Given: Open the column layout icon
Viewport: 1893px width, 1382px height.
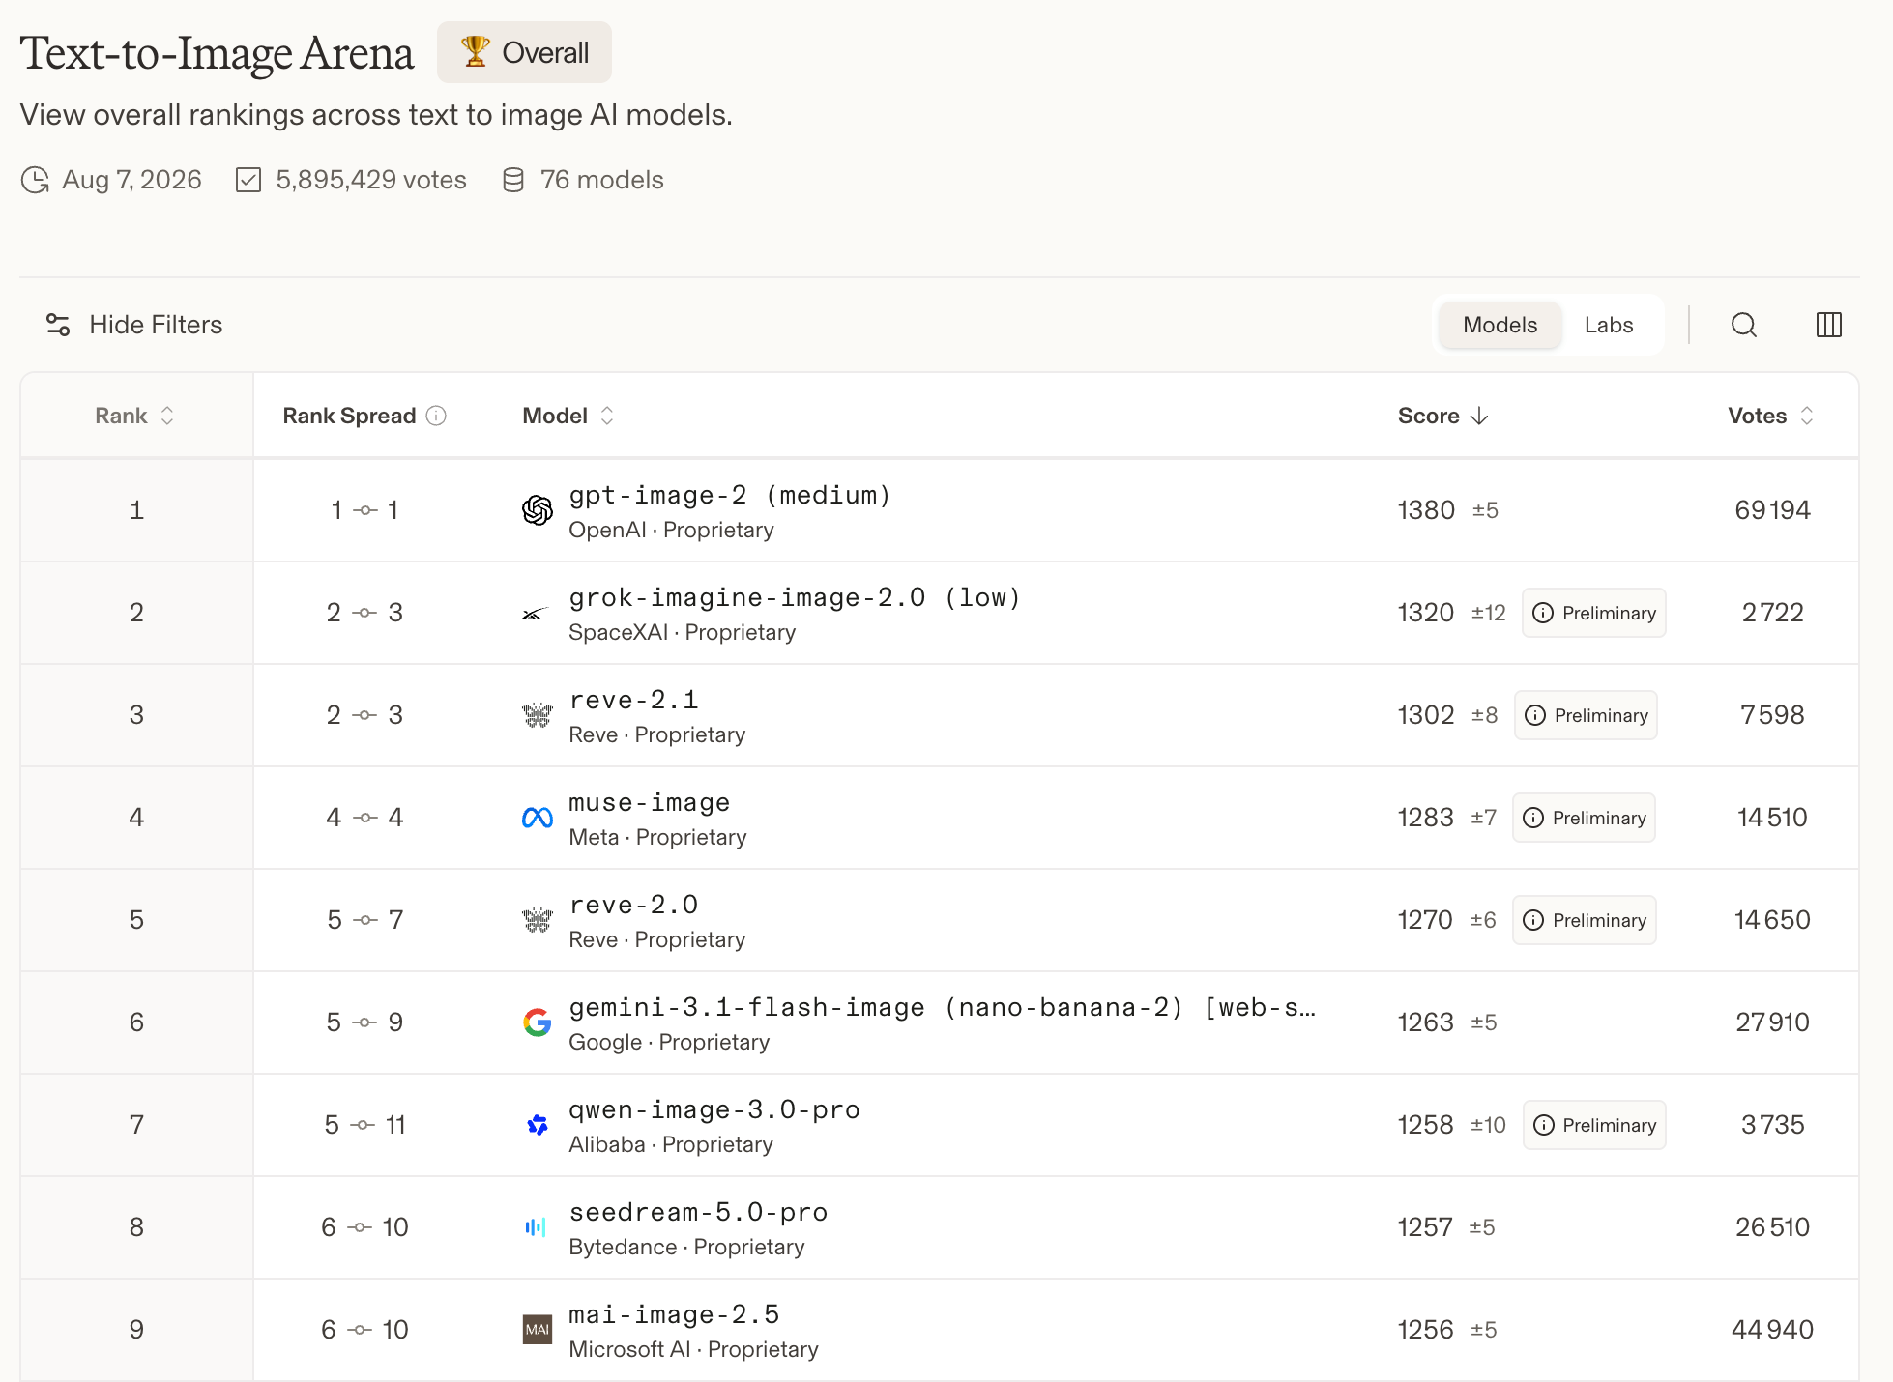Looking at the screenshot, I should (x=1828, y=325).
